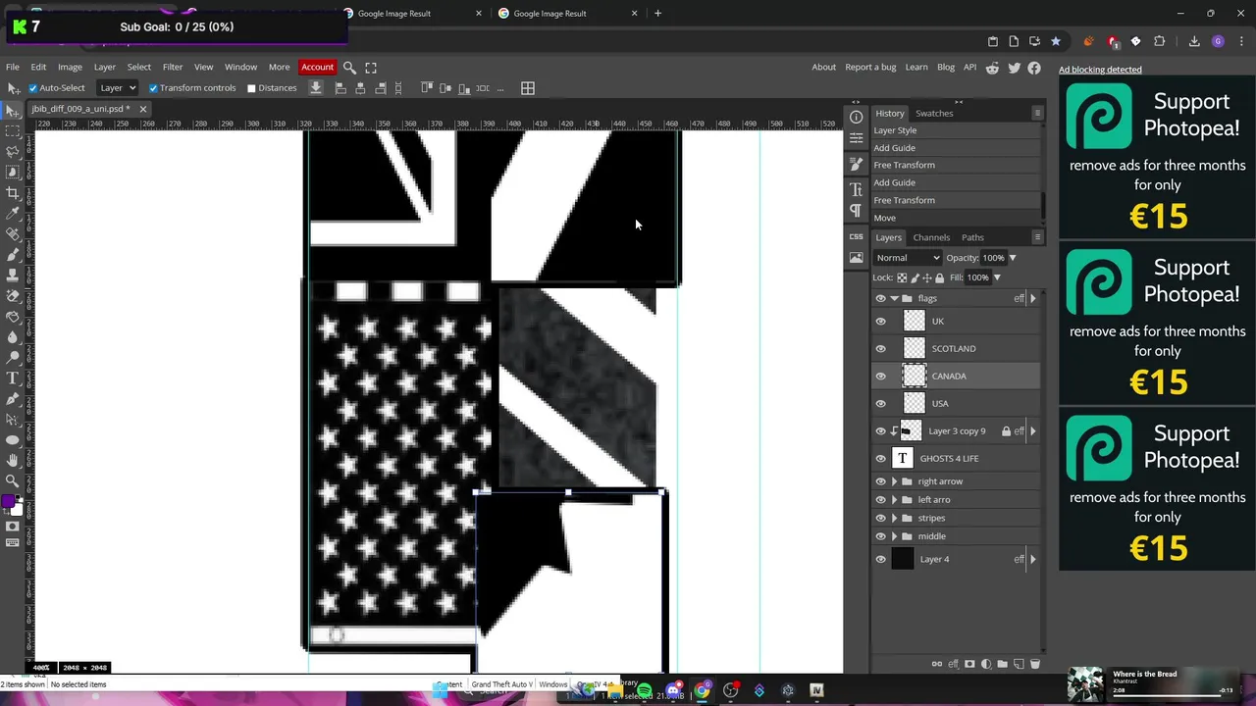This screenshot has width=1256, height=706.
Task: Open the Filter menu
Action: point(173,67)
